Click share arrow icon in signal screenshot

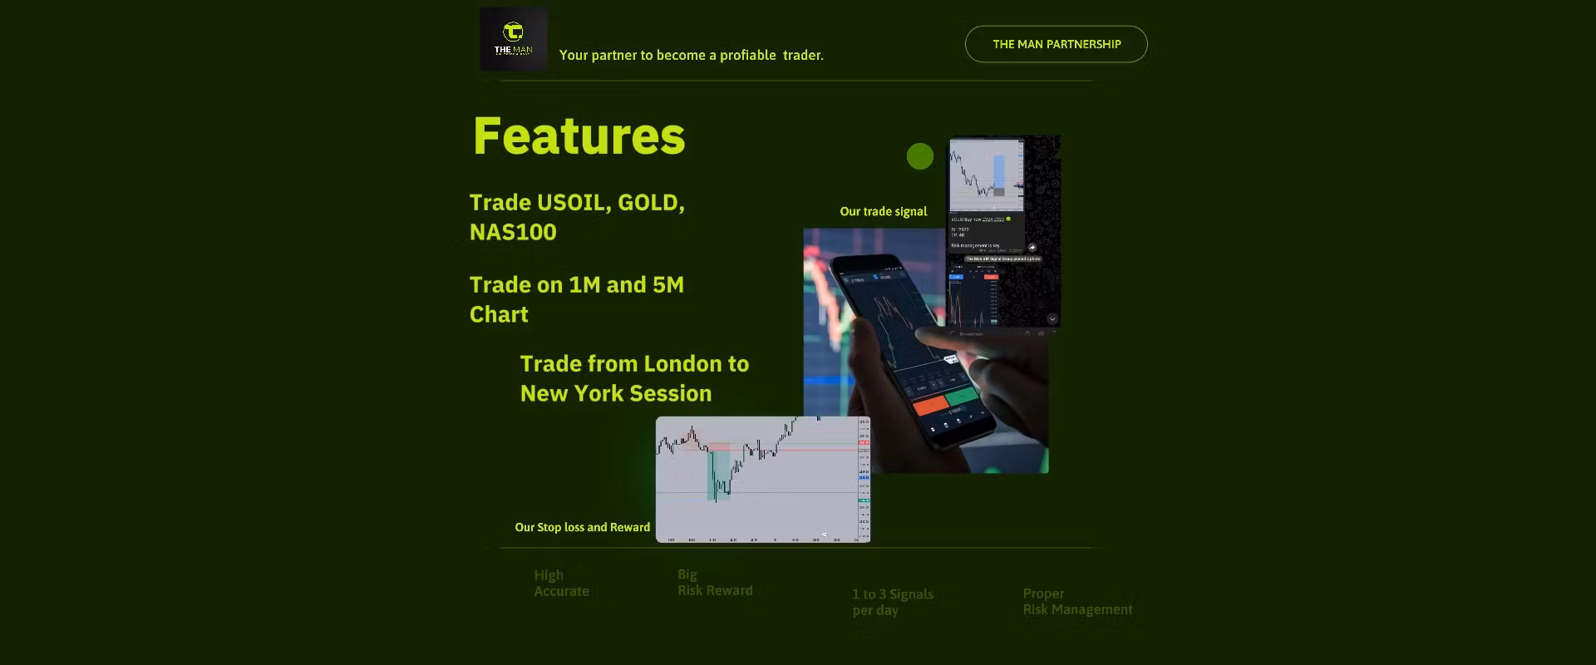coord(1032,247)
